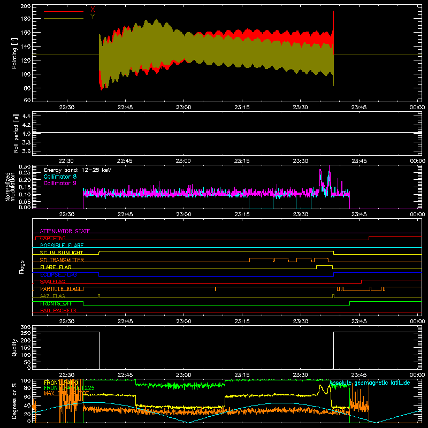Click the POSSIBLE_FLARE flag label

coord(62,246)
